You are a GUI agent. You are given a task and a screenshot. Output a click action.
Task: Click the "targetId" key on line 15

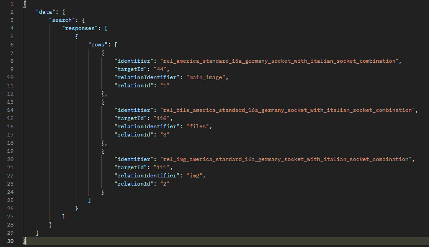(x=131, y=118)
